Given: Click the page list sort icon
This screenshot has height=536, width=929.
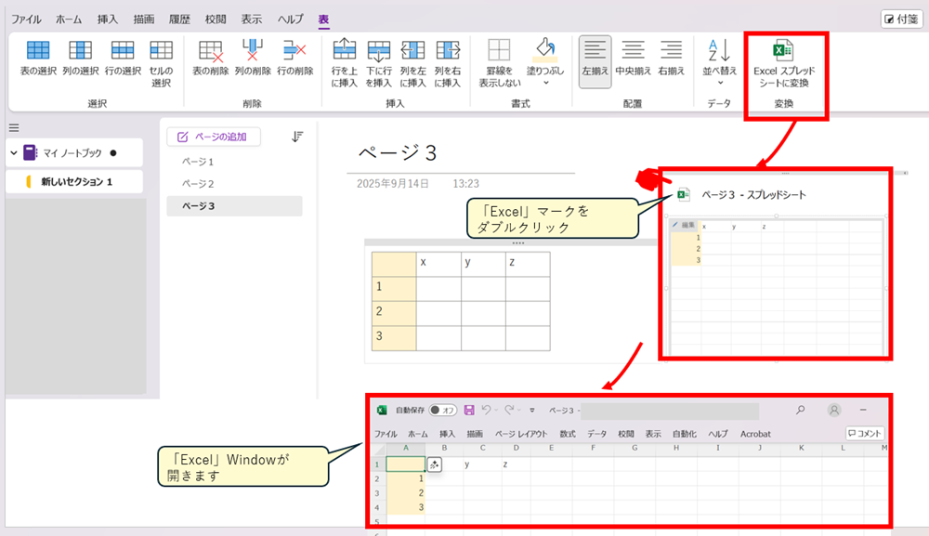Looking at the screenshot, I should [297, 137].
